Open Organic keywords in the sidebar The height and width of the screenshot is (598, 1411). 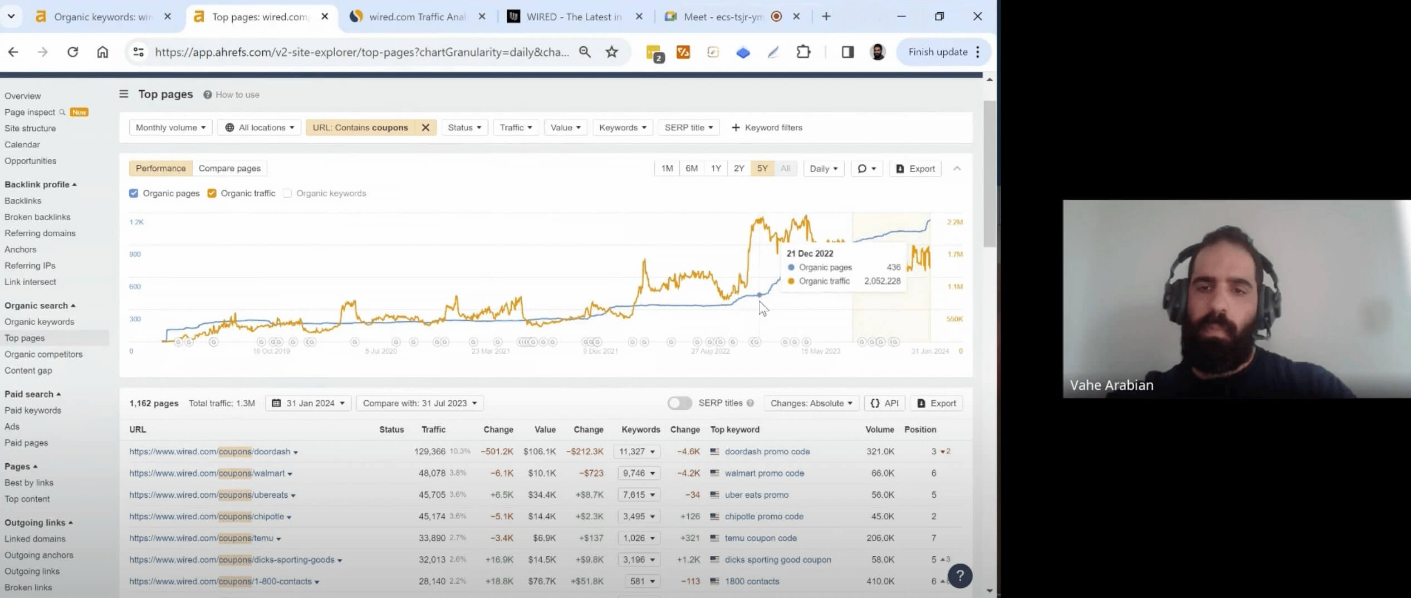[39, 322]
